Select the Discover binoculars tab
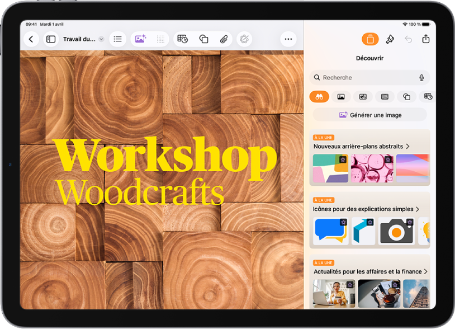Screen dimensions: 455x329 [319, 97]
